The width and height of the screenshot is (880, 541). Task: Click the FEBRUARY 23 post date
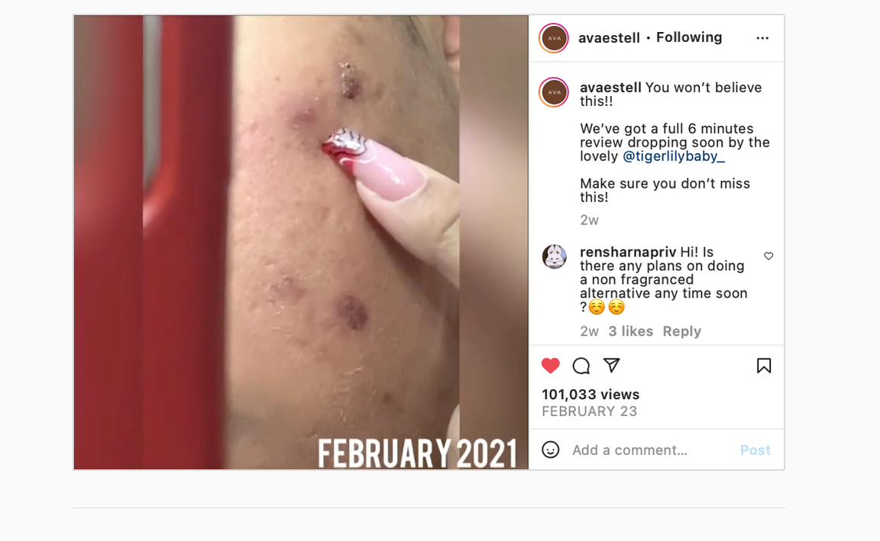pyautogui.click(x=589, y=411)
